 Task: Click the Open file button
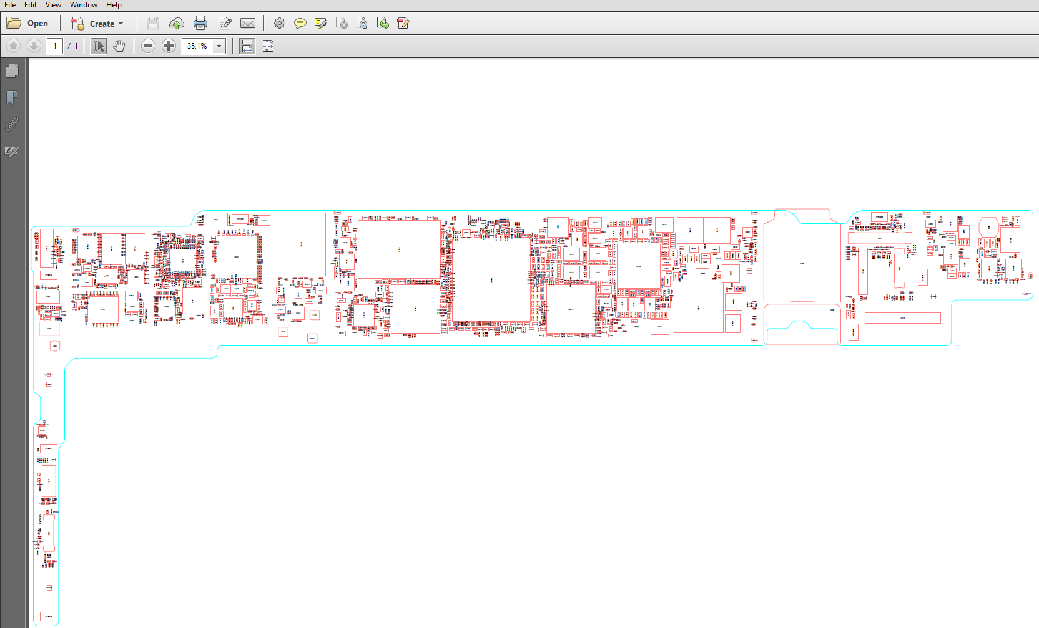coord(27,24)
